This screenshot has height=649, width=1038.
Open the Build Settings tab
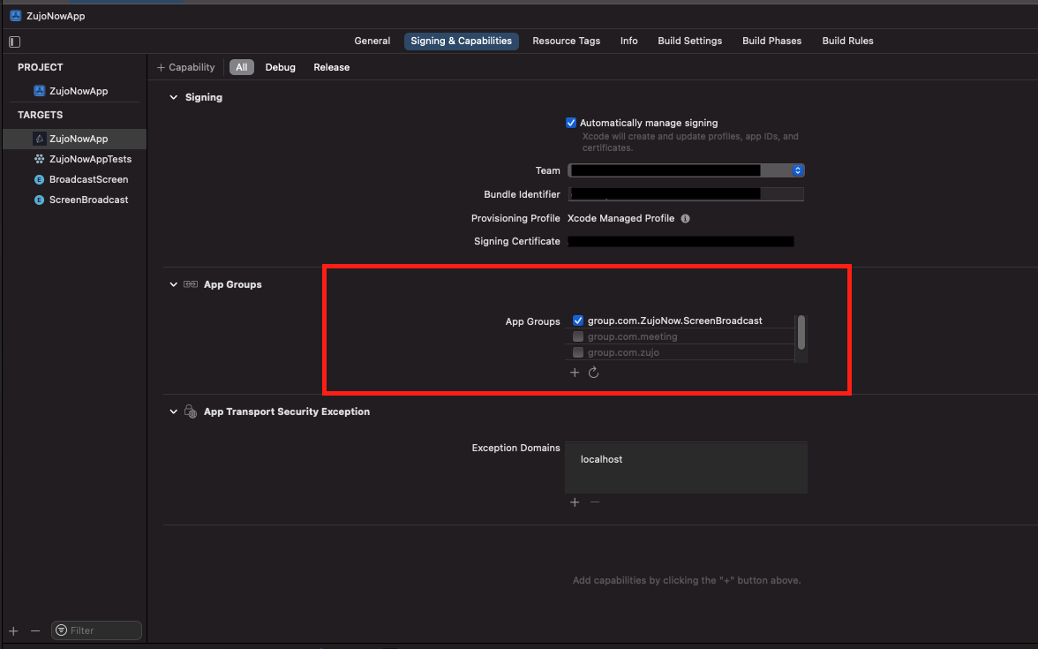(690, 41)
